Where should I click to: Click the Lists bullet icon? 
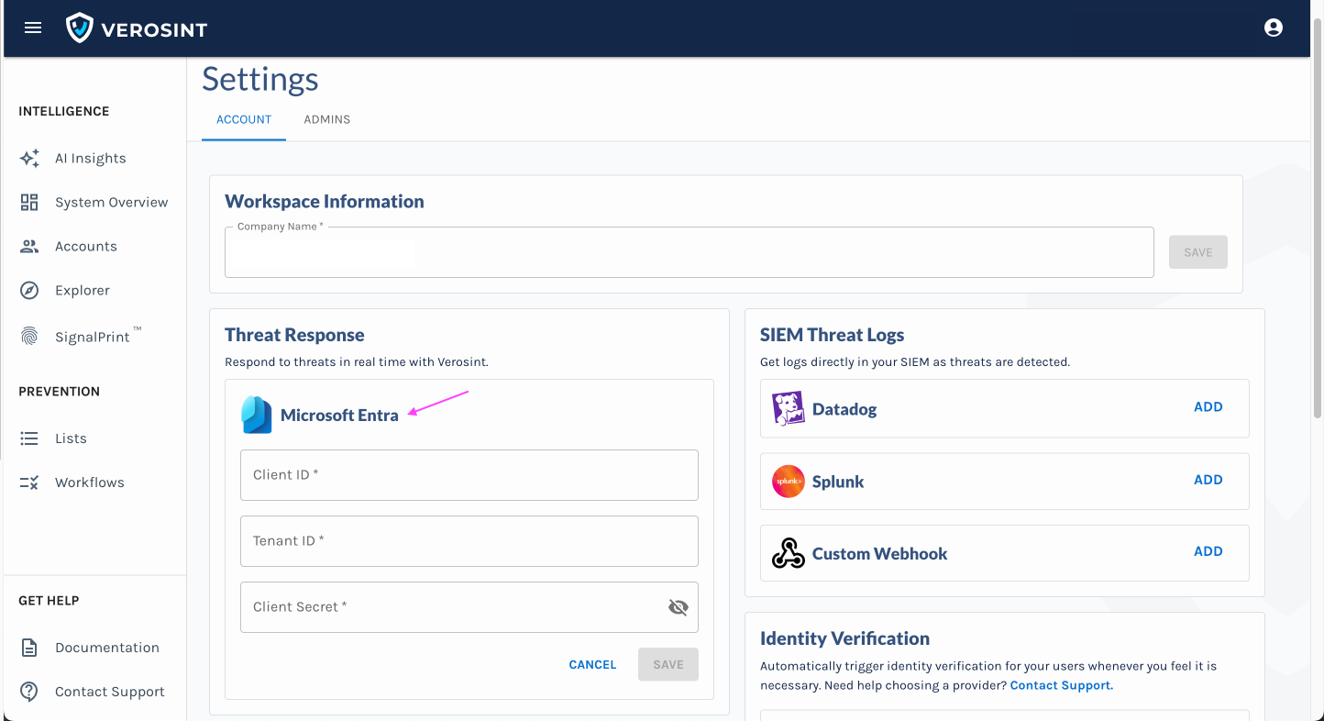click(29, 438)
